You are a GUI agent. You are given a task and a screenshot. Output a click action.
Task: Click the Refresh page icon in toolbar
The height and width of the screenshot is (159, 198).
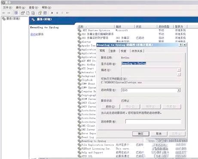point(28,13)
